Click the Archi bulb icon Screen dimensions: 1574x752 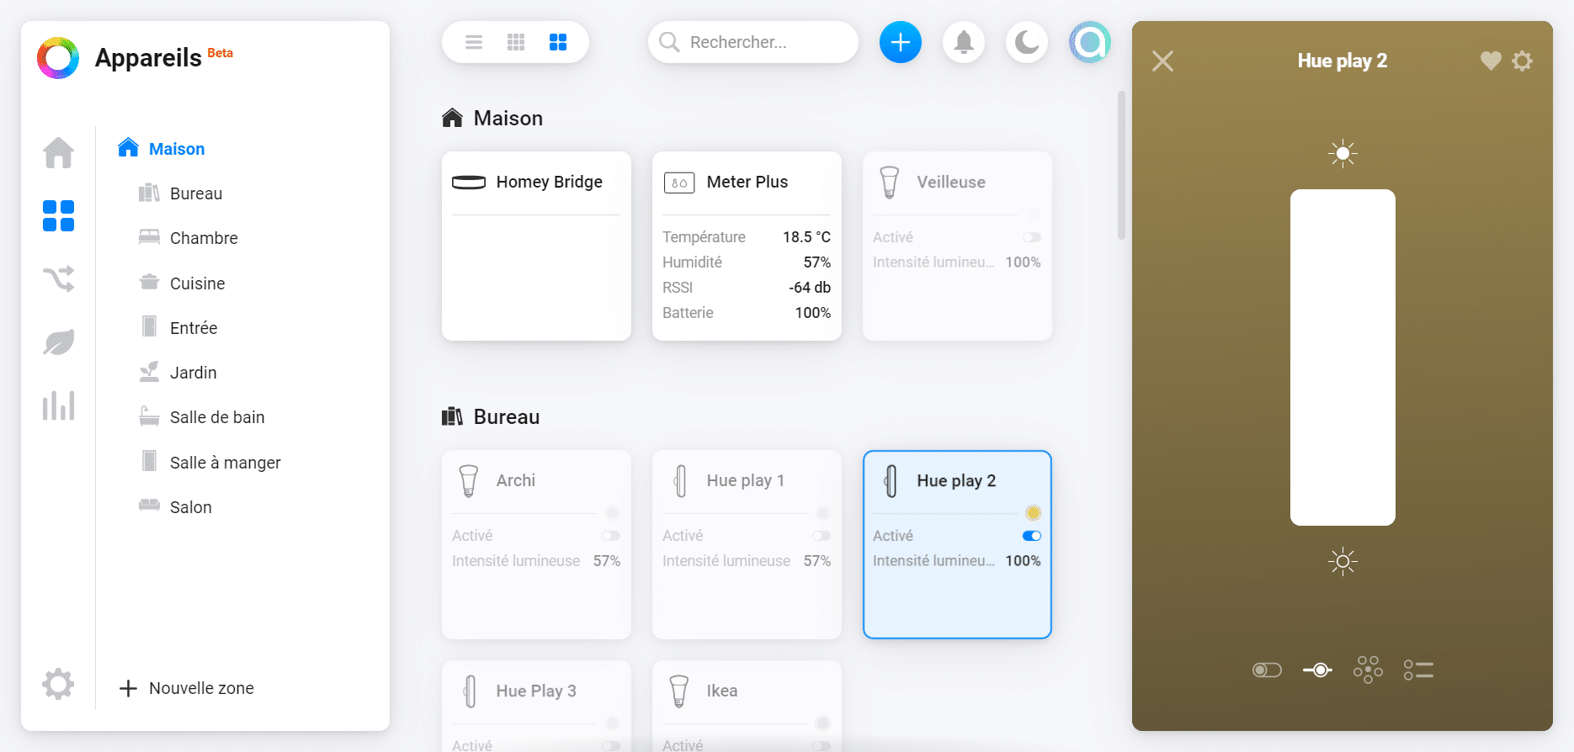[x=469, y=480]
